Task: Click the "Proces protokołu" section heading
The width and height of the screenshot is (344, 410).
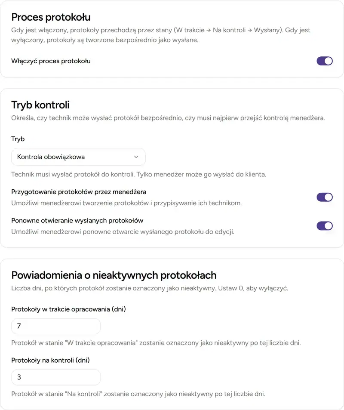Action: (51, 17)
